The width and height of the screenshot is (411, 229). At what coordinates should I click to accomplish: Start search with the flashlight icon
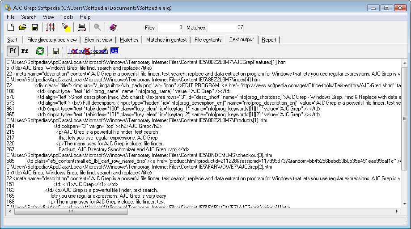tap(66, 27)
